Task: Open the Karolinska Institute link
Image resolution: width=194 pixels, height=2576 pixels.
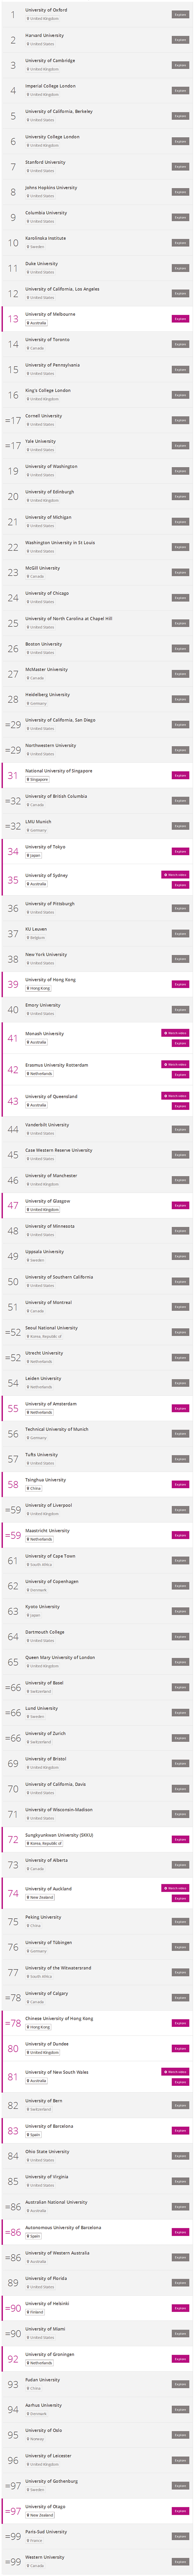Action: click(x=45, y=238)
